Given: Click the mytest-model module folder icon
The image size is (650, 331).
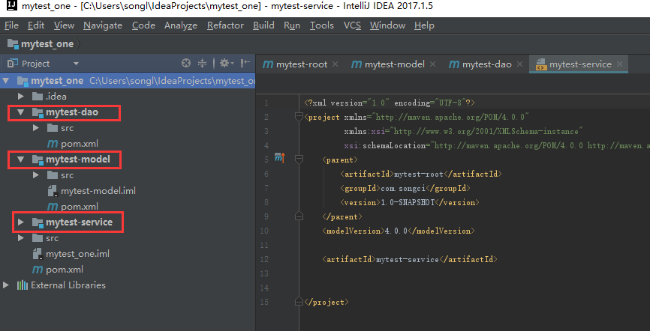Looking at the screenshot, I should tap(38, 160).
